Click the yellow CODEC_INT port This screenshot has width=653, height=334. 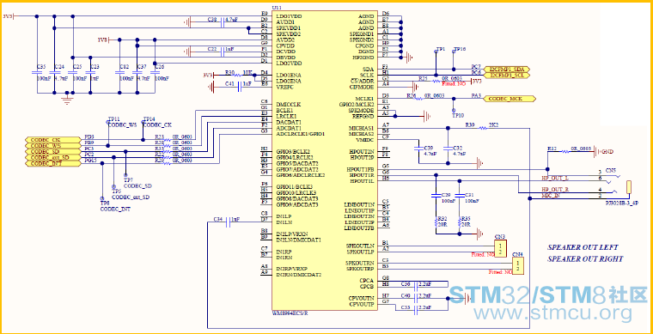click(52, 163)
